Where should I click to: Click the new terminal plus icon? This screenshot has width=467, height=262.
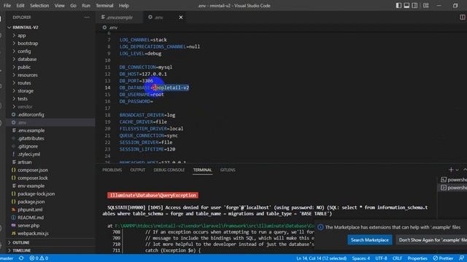451,170
